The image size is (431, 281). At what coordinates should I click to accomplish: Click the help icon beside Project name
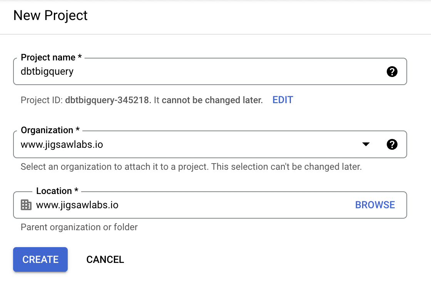(x=392, y=72)
